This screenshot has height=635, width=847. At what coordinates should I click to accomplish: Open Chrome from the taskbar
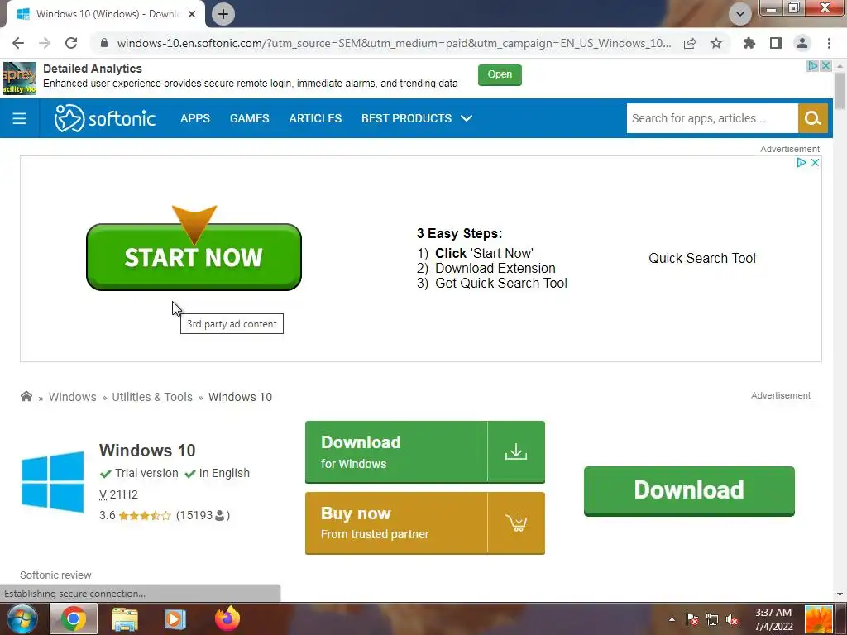coord(74,618)
